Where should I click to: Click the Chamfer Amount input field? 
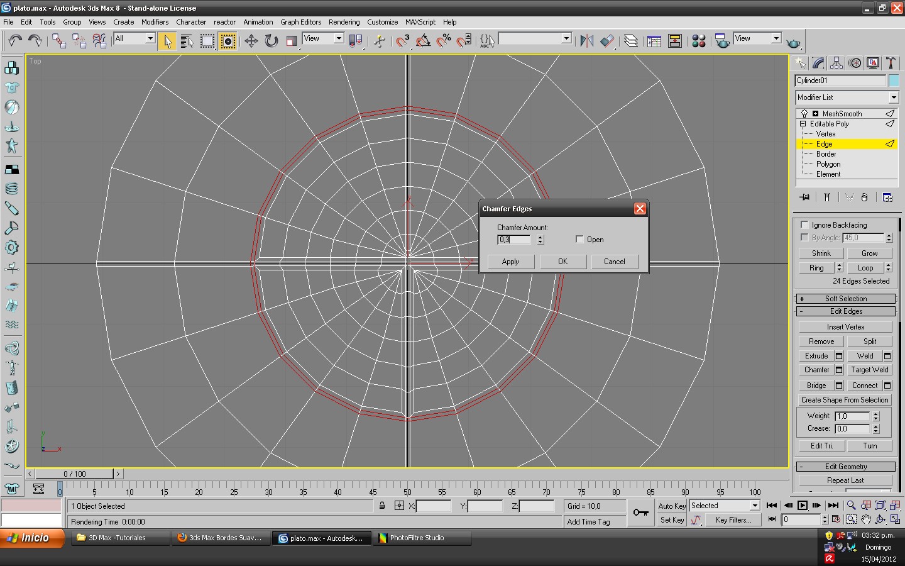tap(515, 240)
